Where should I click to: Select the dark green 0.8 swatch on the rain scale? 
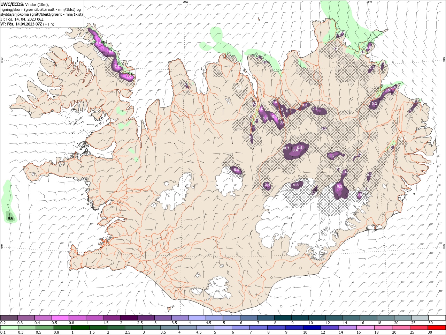tap(62, 328)
